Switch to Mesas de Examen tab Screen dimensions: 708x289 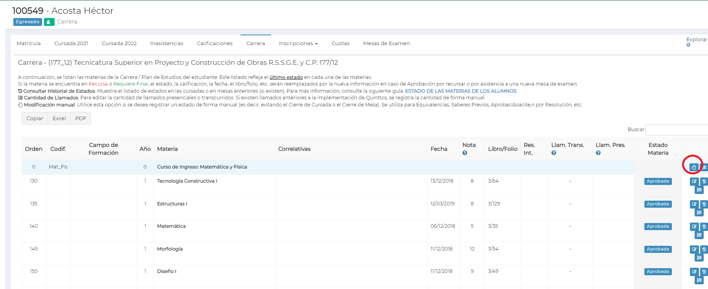(x=387, y=44)
